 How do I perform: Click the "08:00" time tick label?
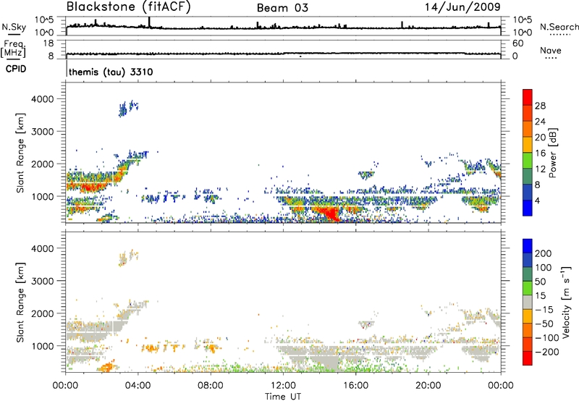[x=210, y=386]
